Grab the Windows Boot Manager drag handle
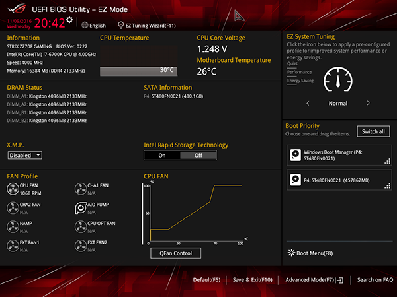 point(387,162)
